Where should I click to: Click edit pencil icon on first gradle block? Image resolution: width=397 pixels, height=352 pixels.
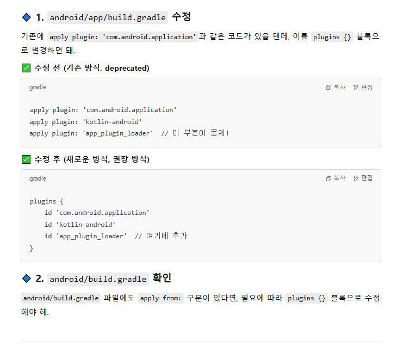coord(356,88)
